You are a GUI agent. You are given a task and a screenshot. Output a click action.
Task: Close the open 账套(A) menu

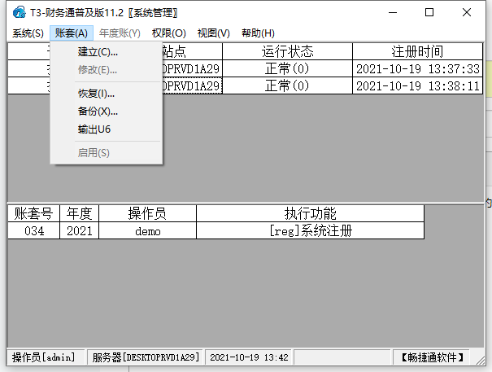click(72, 33)
